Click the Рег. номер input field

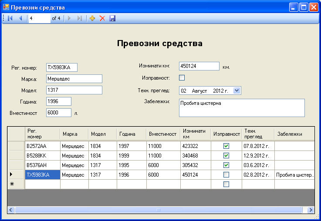point(62,67)
